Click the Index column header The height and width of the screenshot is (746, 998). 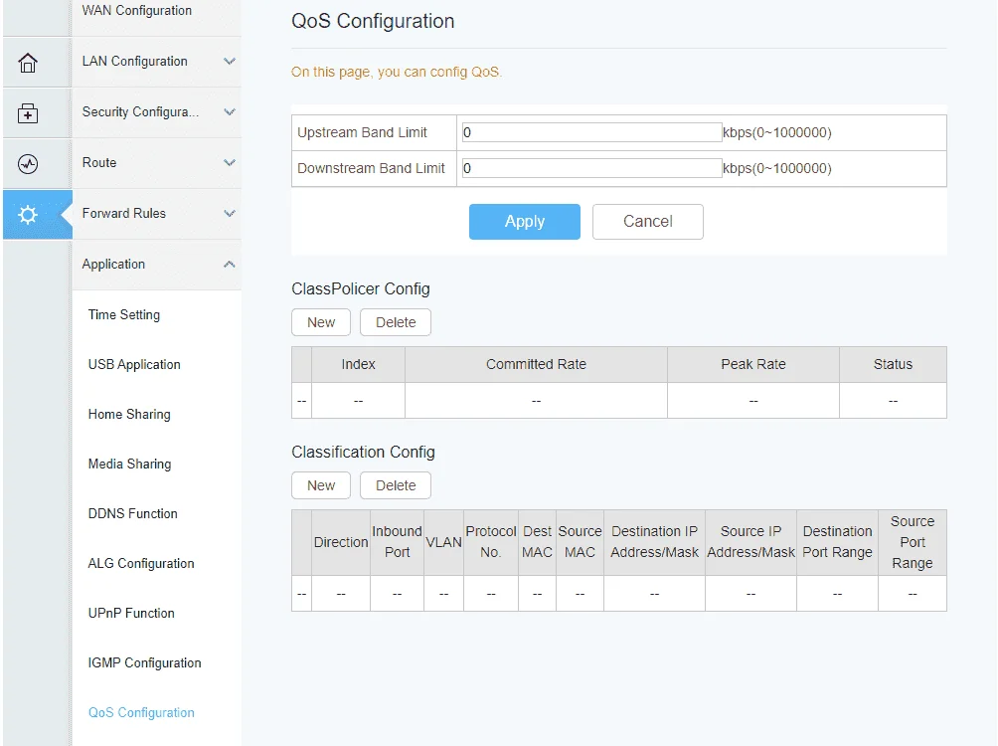[358, 364]
